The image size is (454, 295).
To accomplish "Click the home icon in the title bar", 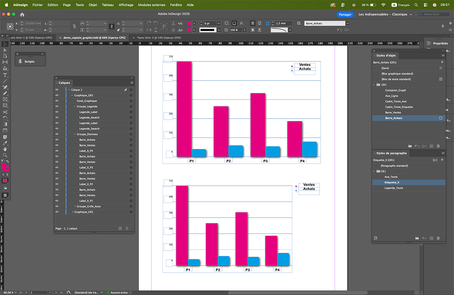I will [x=22, y=15].
